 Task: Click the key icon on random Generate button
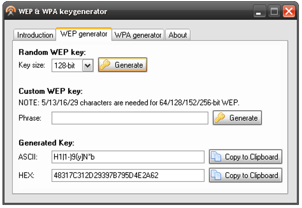pos(105,65)
